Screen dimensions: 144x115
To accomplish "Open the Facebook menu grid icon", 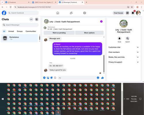I will tap(127, 13).
